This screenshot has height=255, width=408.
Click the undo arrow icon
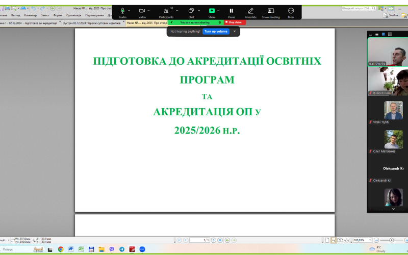pos(33,8)
